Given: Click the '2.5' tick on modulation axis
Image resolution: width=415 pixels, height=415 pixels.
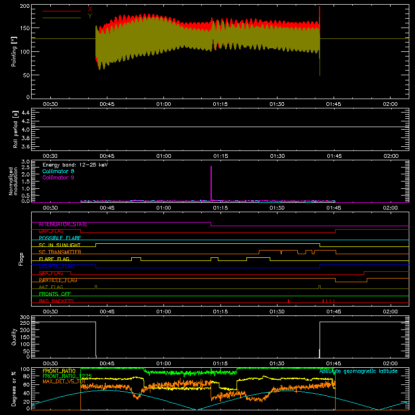Looking at the screenshot, I should tap(25, 168).
